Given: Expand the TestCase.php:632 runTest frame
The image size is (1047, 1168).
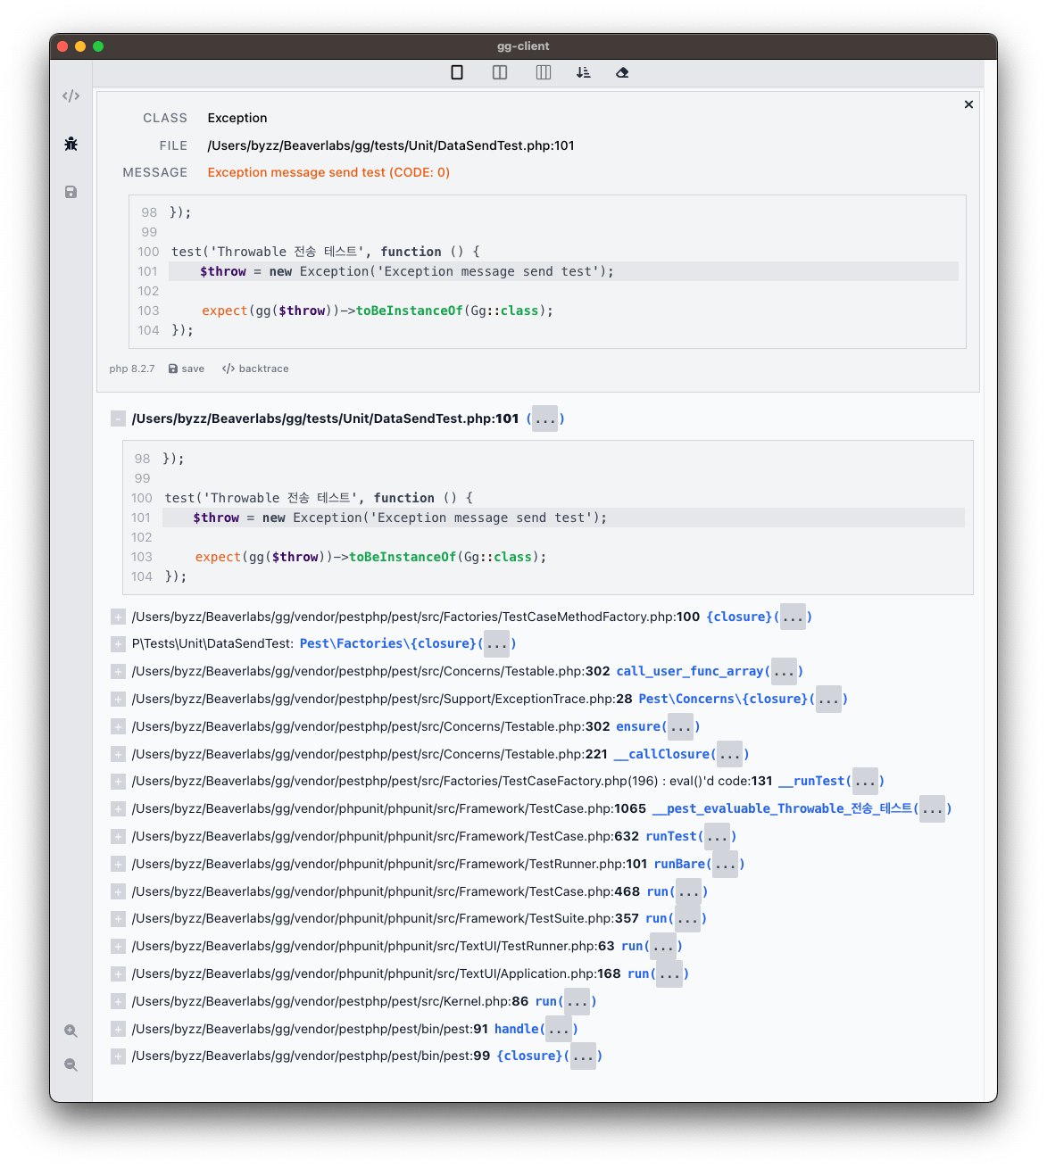Looking at the screenshot, I should pos(118,836).
